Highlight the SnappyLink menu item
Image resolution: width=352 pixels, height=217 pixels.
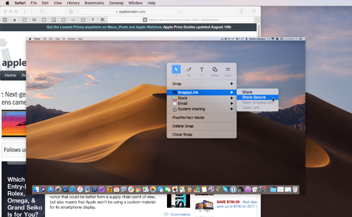201,92
